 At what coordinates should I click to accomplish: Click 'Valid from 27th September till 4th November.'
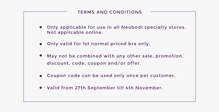[105, 88]
